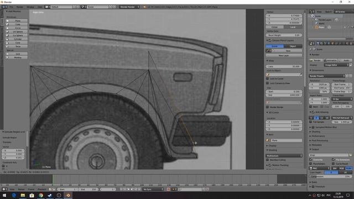354x199 pixels.
Task: Click the Audio render button
Action: click(x=345, y=60)
